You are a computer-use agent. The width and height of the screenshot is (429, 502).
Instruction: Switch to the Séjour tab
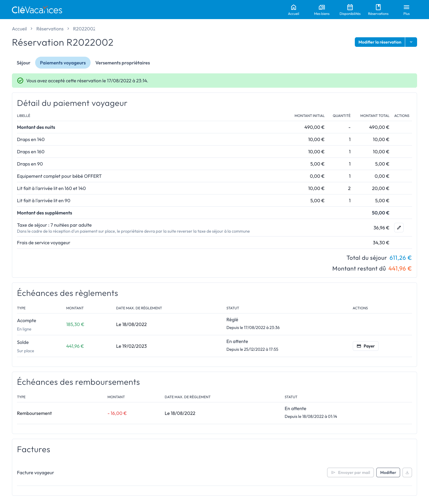click(x=24, y=63)
